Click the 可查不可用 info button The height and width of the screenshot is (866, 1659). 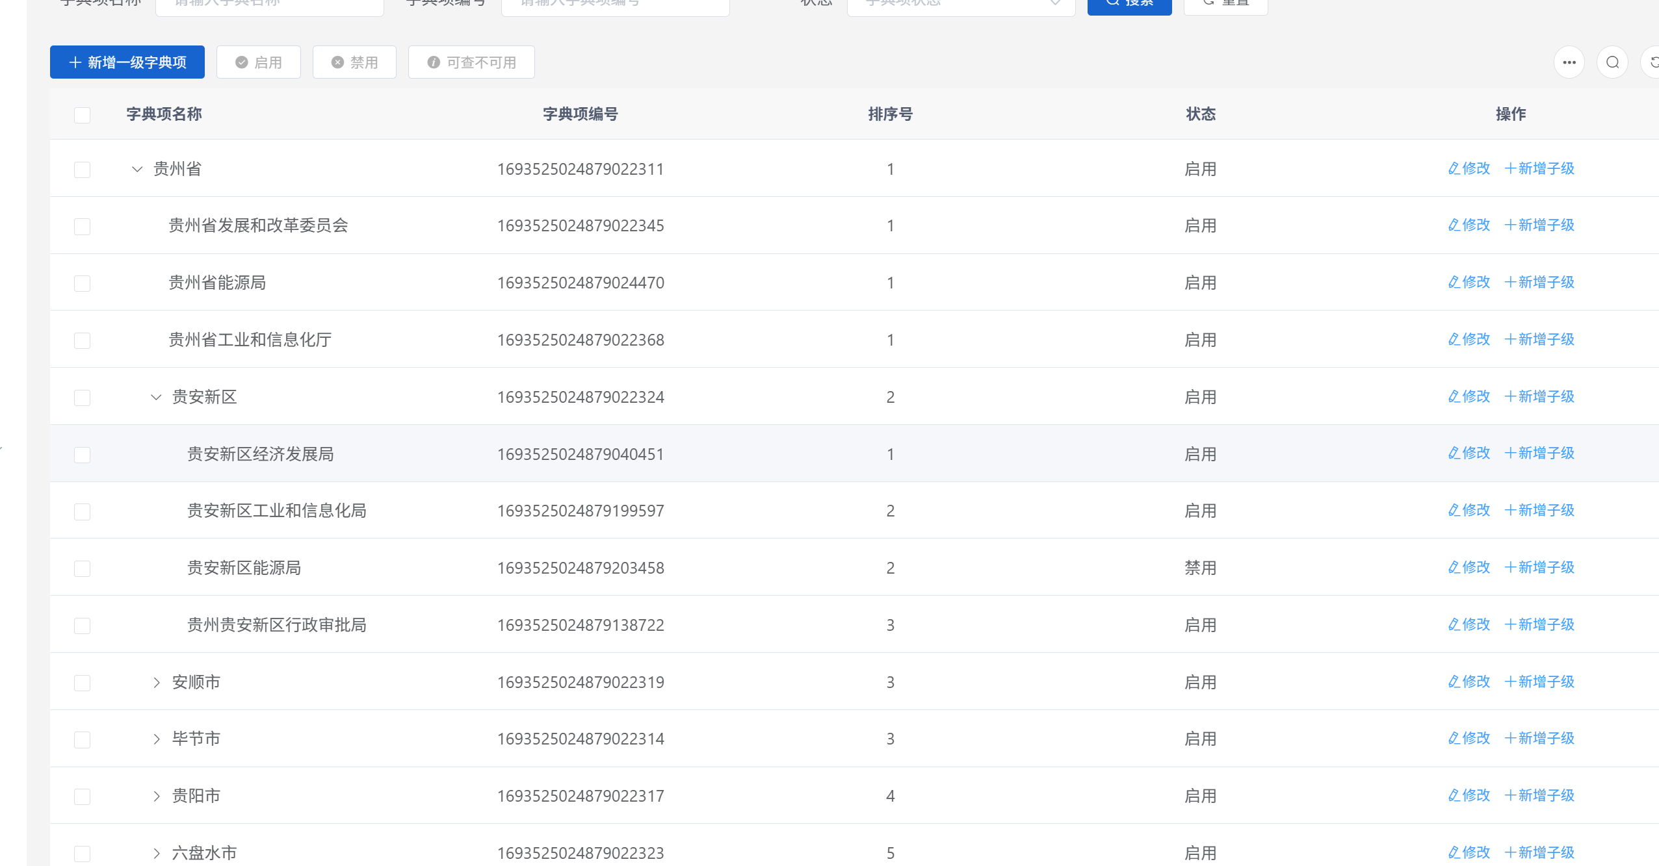pos(471,62)
